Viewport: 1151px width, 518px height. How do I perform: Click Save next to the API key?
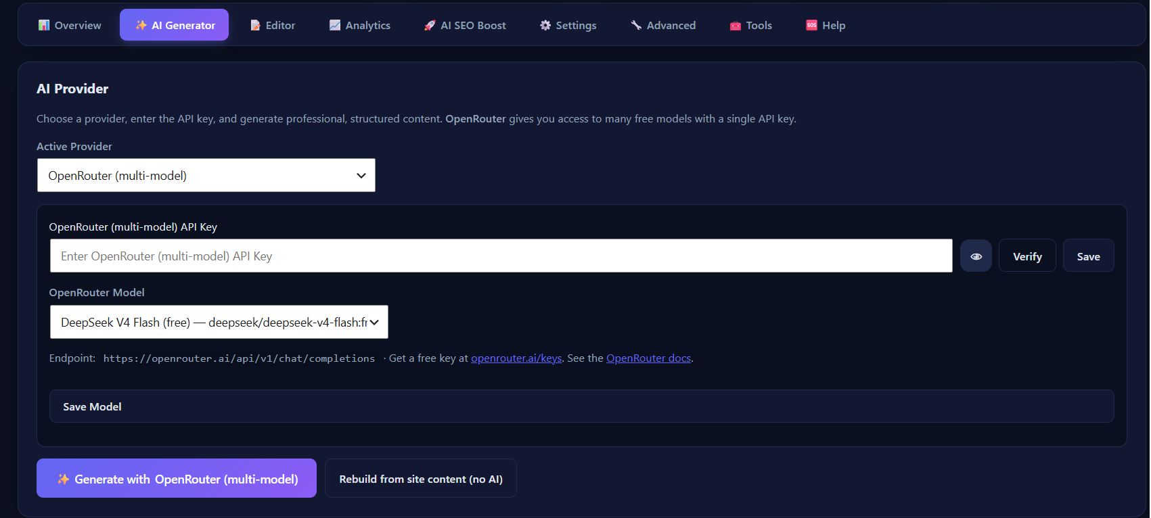click(x=1088, y=256)
